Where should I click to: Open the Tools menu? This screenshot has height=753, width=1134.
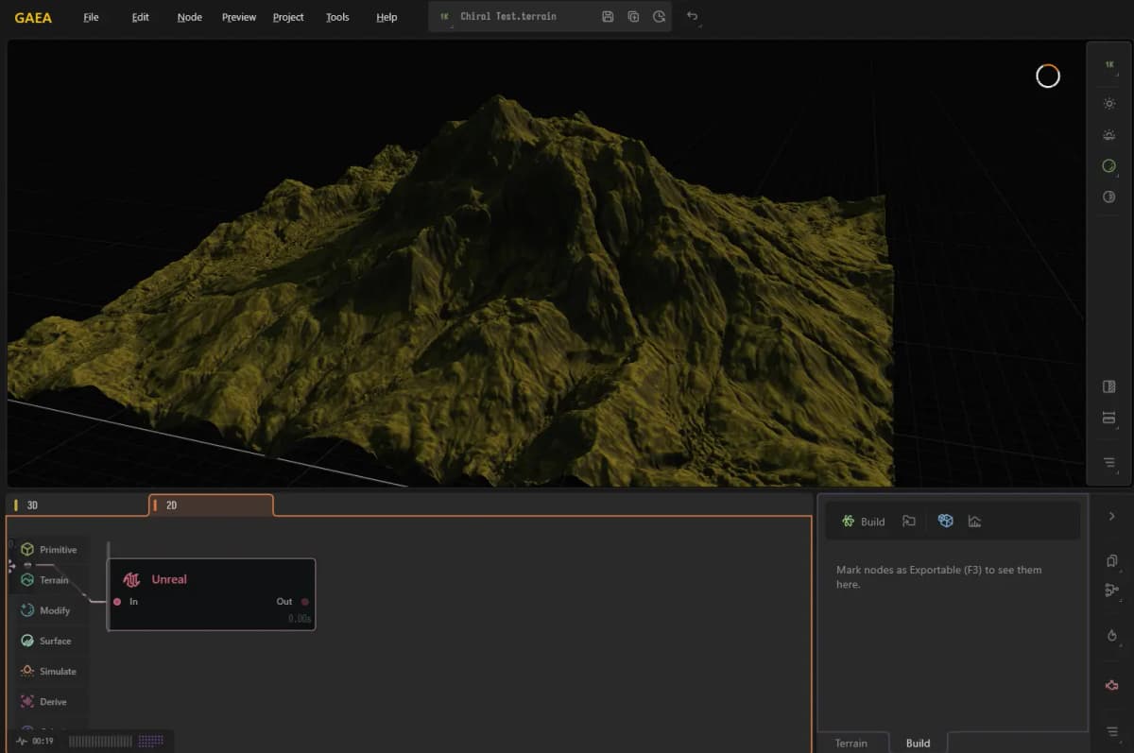[x=337, y=17]
